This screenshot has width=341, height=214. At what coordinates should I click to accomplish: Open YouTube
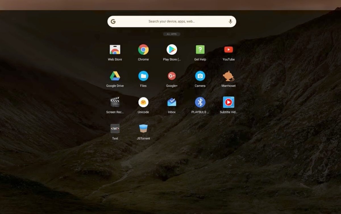[x=228, y=50]
